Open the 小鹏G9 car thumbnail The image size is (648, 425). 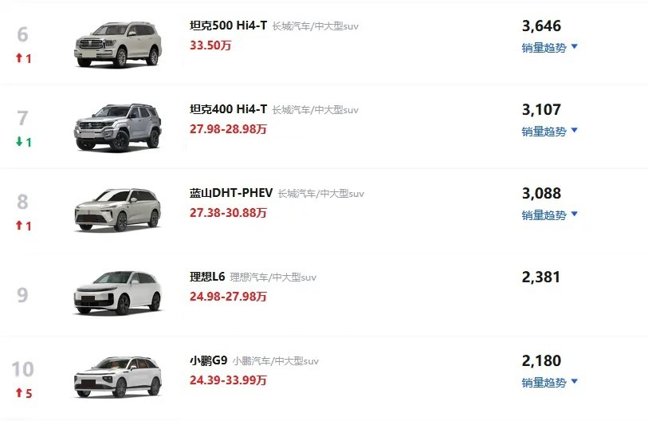tap(118, 377)
